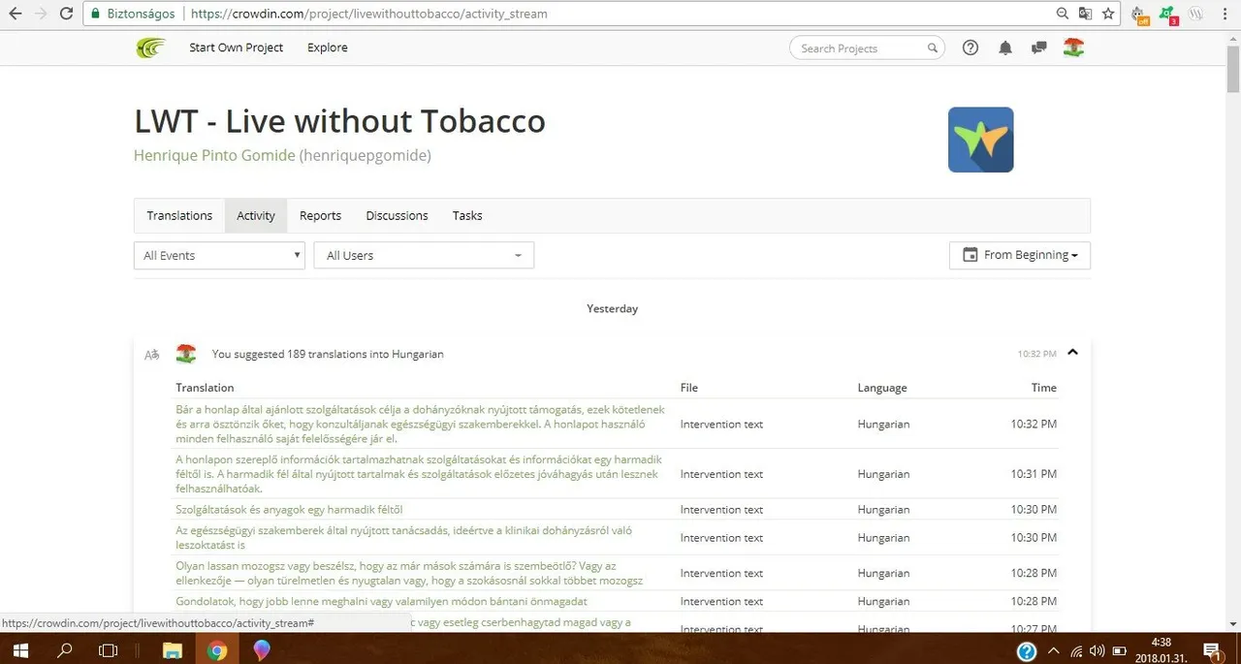The height and width of the screenshot is (664, 1241).
Task: Open translation 'Szolgáltatások és anyagok egy harmadik féltől'
Action: [289, 510]
